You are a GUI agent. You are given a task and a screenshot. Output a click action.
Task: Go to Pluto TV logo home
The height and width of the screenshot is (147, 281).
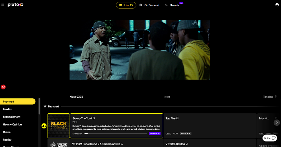(x=15, y=5)
